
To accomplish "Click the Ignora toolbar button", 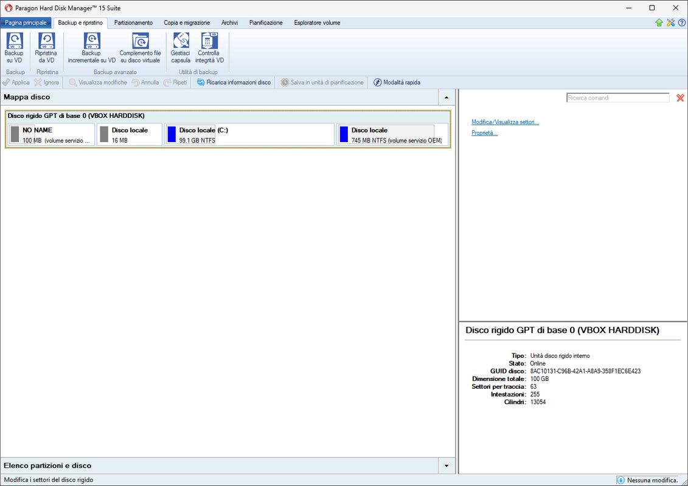I will coord(46,83).
